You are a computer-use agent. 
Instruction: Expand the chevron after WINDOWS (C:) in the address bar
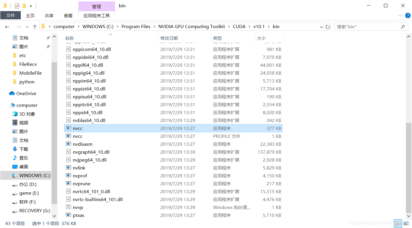[117, 27]
